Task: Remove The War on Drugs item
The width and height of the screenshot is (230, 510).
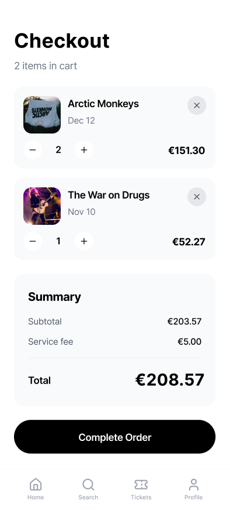Action: tap(197, 197)
